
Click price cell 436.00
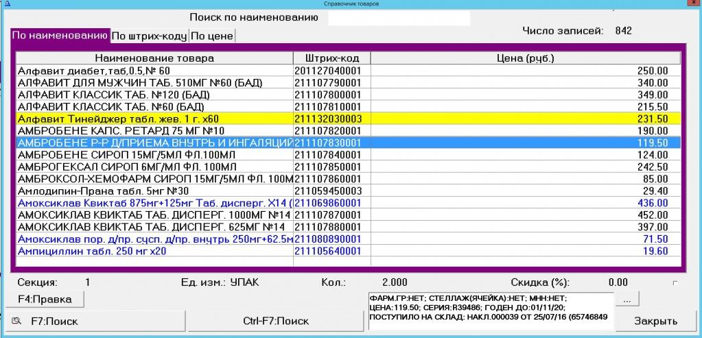click(x=526, y=203)
